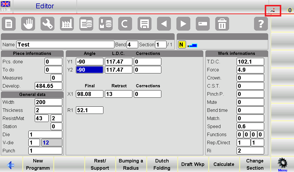Select the Name field containing Test
This screenshot has height=172, width=294.
[x=65, y=45]
